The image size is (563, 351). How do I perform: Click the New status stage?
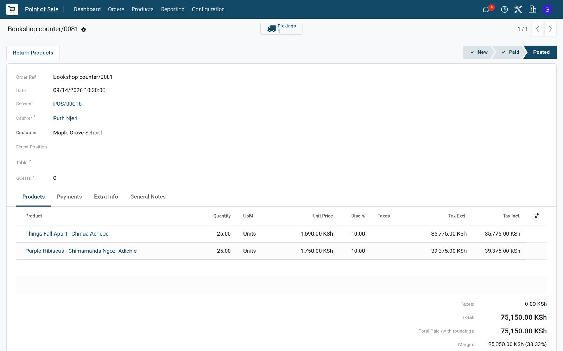[479, 52]
